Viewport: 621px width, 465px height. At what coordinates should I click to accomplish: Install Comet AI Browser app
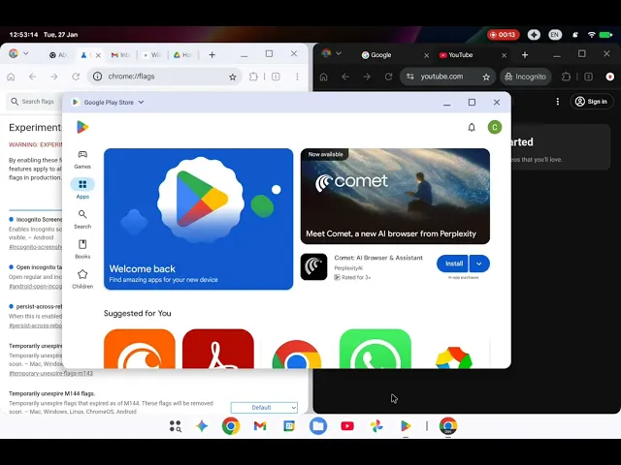click(453, 263)
